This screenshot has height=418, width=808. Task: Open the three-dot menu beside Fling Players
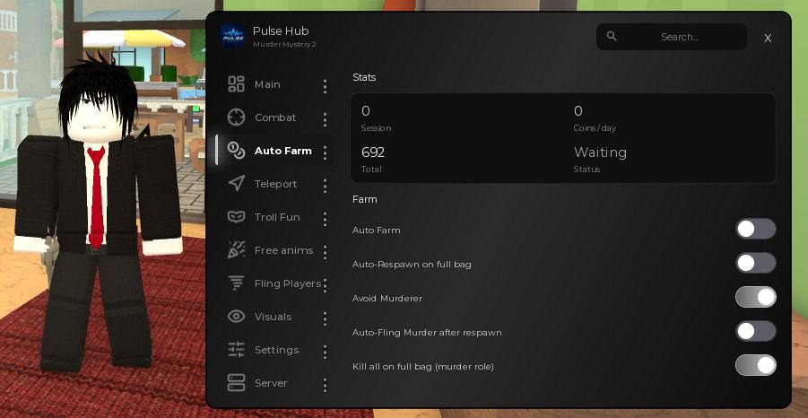pyautogui.click(x=325, y=285)
